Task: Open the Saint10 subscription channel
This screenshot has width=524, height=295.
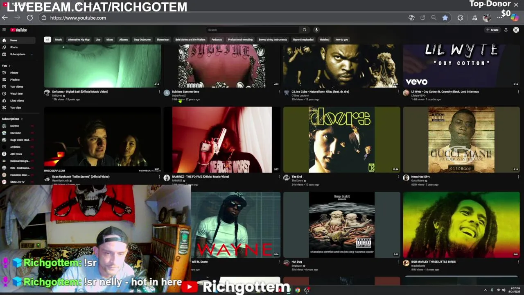Action: (x=17, y=126)
